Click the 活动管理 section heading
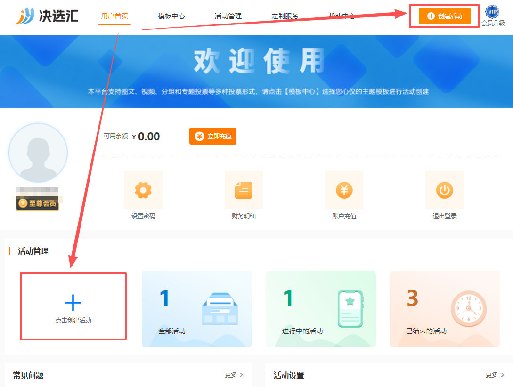 pos(33,251)
